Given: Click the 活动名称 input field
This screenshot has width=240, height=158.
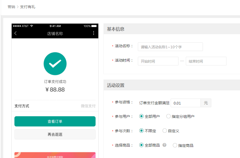Looking at the screenshot, I should [170, 47].
